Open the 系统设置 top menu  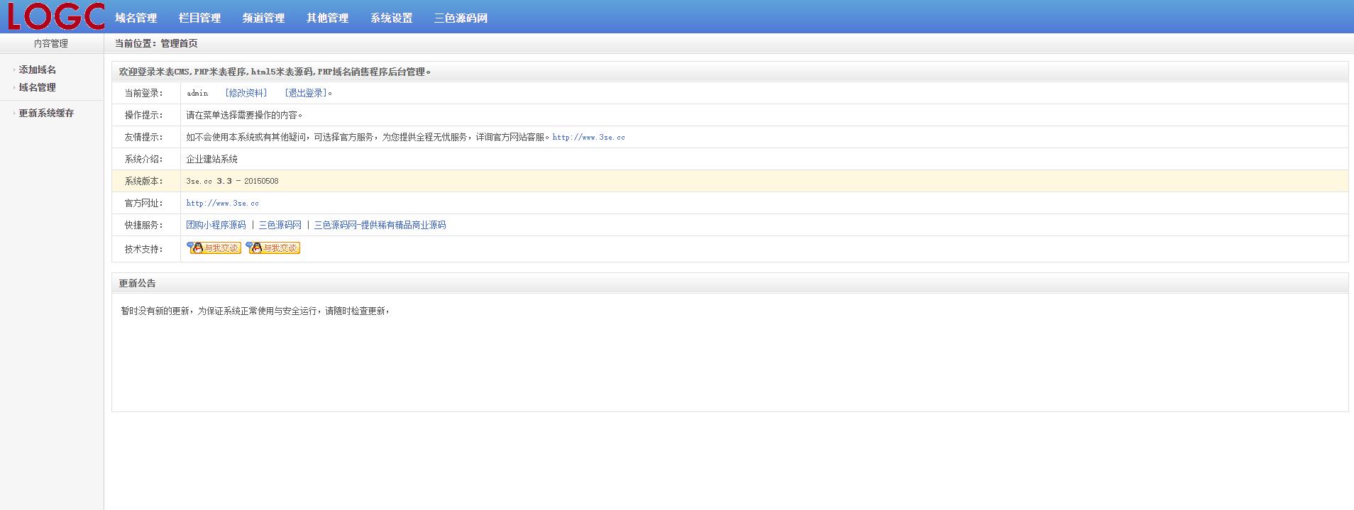392,18
